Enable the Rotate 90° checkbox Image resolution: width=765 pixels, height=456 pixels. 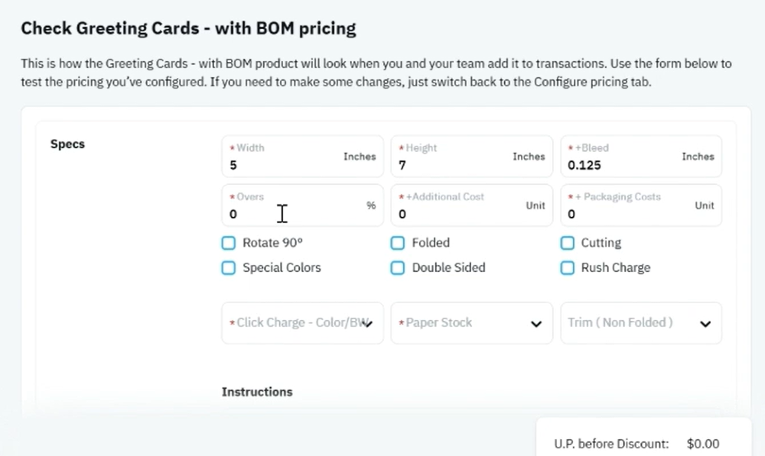click(228, 243)
